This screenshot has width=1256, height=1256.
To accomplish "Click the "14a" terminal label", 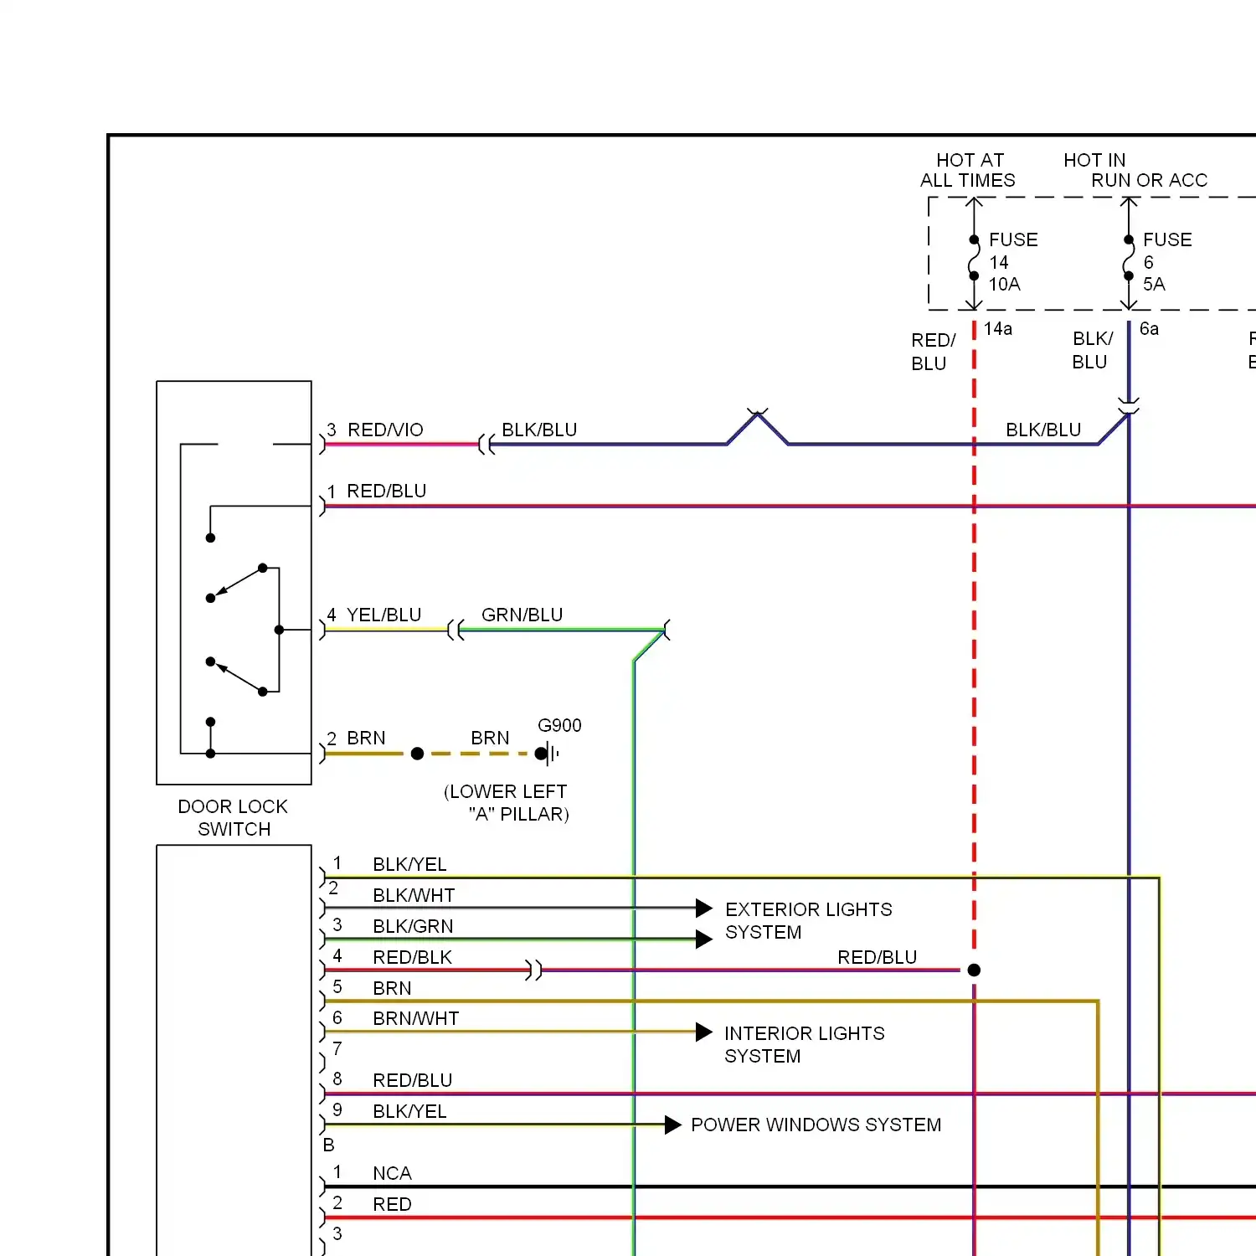I will (998, 329).
